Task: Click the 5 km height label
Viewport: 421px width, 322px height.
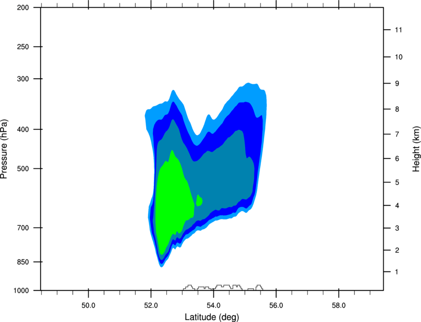Action: (397, 183)
